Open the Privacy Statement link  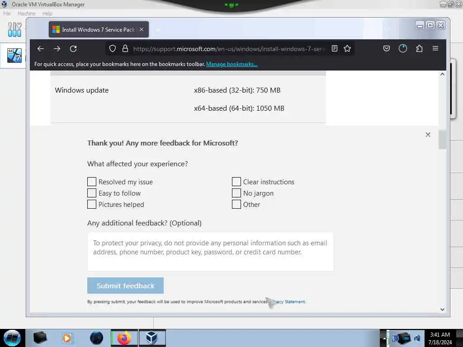(287, 301)
